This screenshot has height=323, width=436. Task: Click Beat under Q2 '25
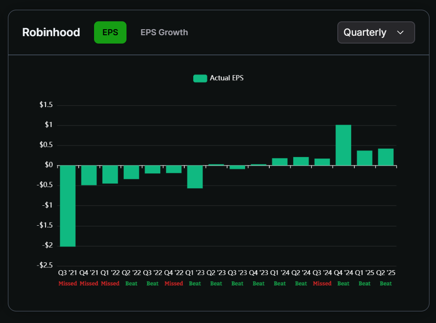(x=385, y=284)
